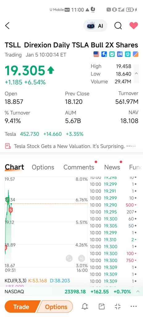Screen dimensions: 143x317
Task: Open the search magnifier icon
Action: (118, 26)
